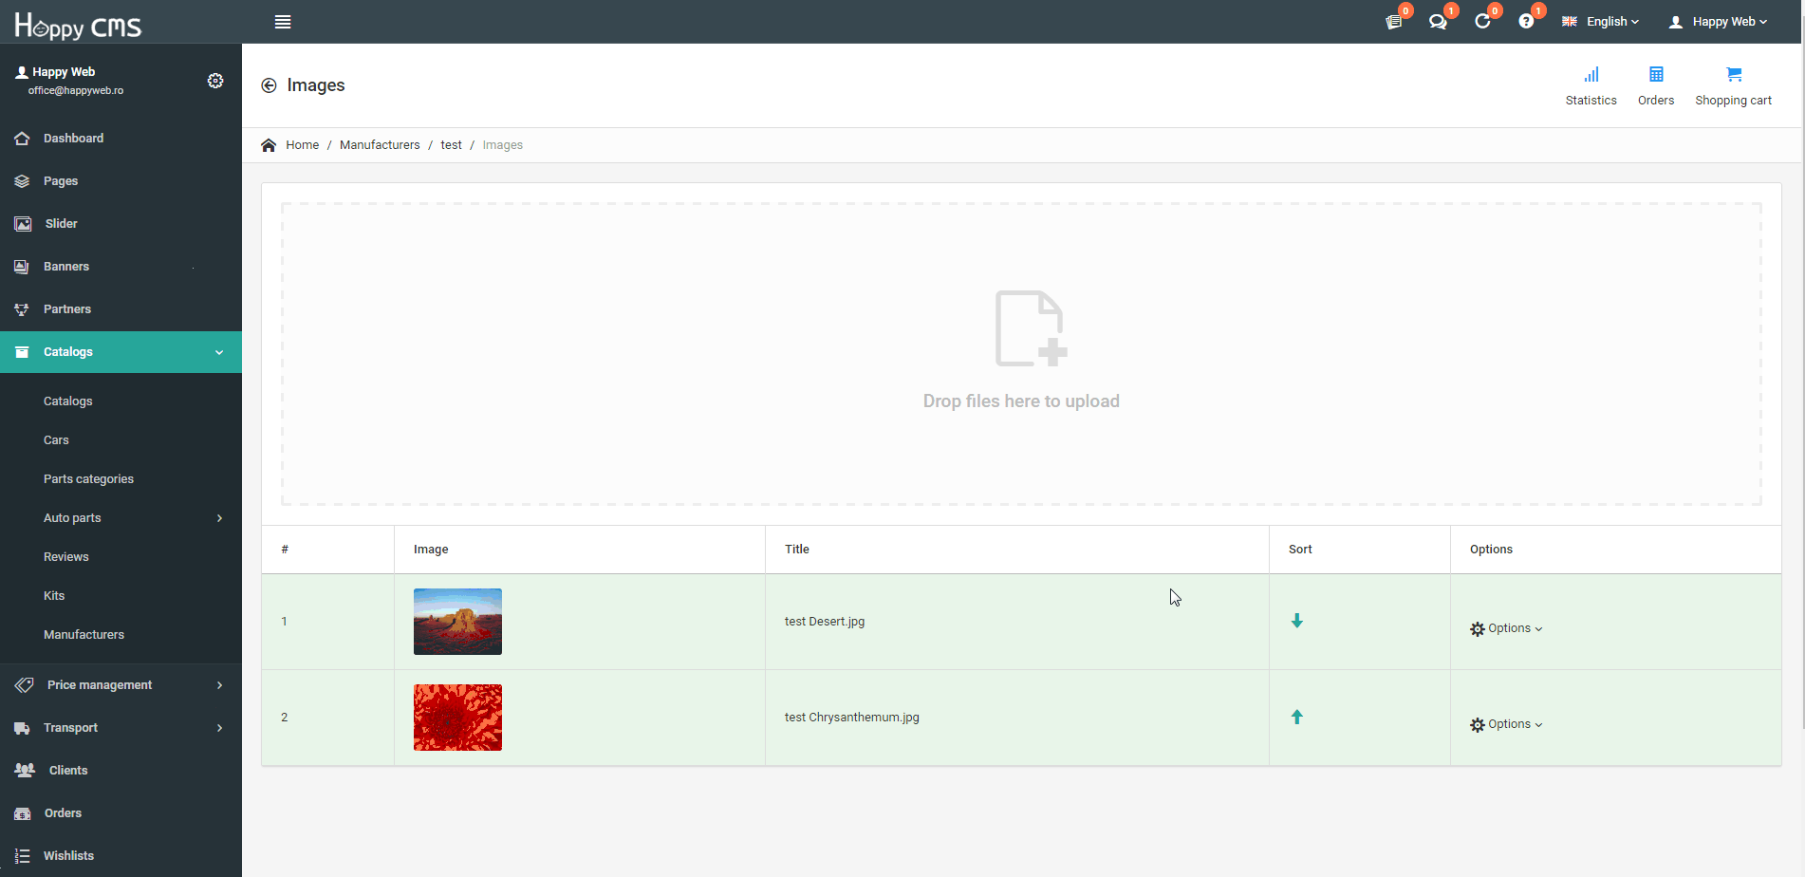Click the Partners icon in sidebar
1805x877 pixels.
click(22, 309)
